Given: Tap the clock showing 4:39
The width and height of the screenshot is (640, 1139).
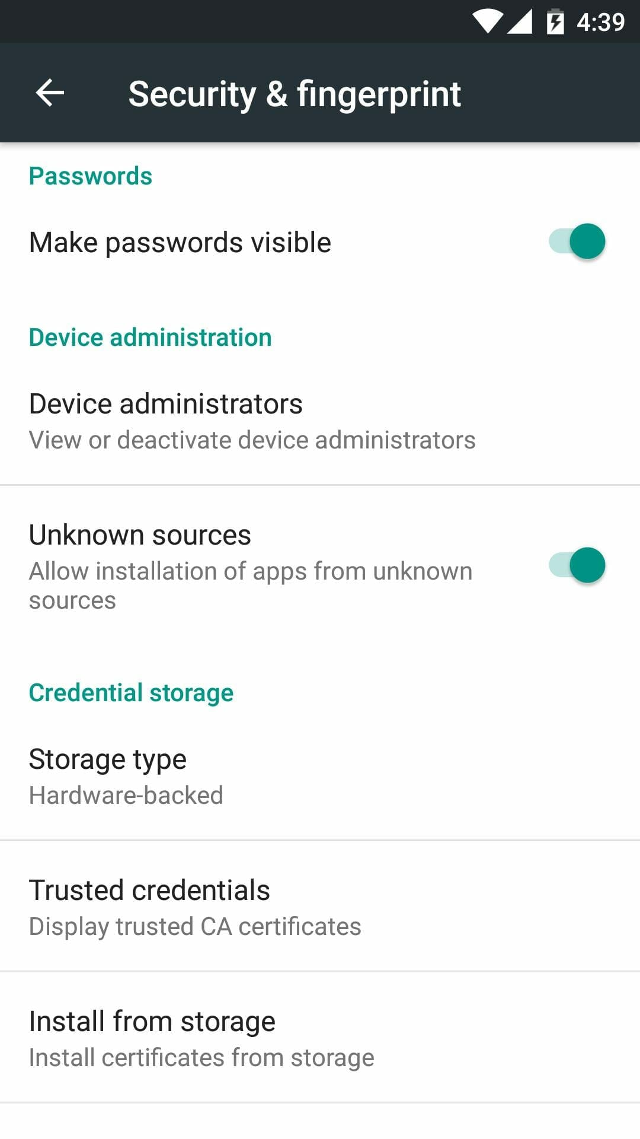Looking at the screenshot, I should coord(600,22).
